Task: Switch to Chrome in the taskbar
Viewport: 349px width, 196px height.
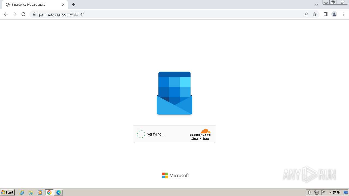Action: 49,192
